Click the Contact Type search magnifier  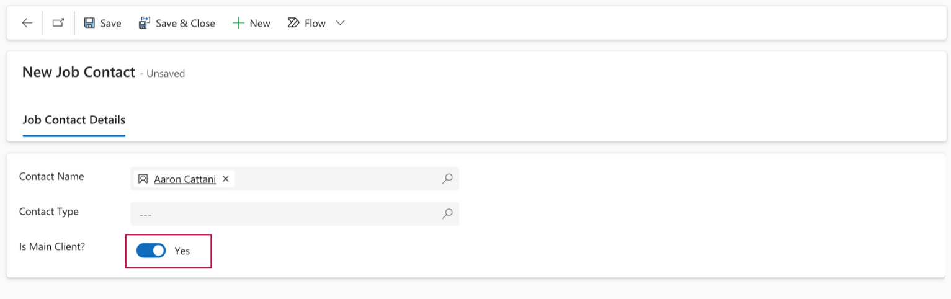tap(447, 214)
